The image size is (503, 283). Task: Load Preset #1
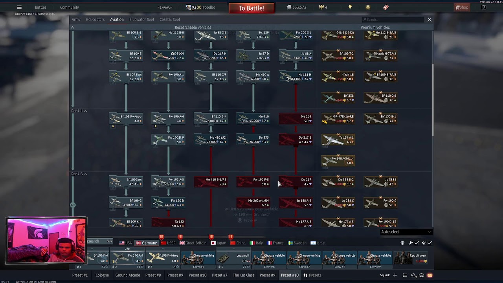(x=80, y=275)
